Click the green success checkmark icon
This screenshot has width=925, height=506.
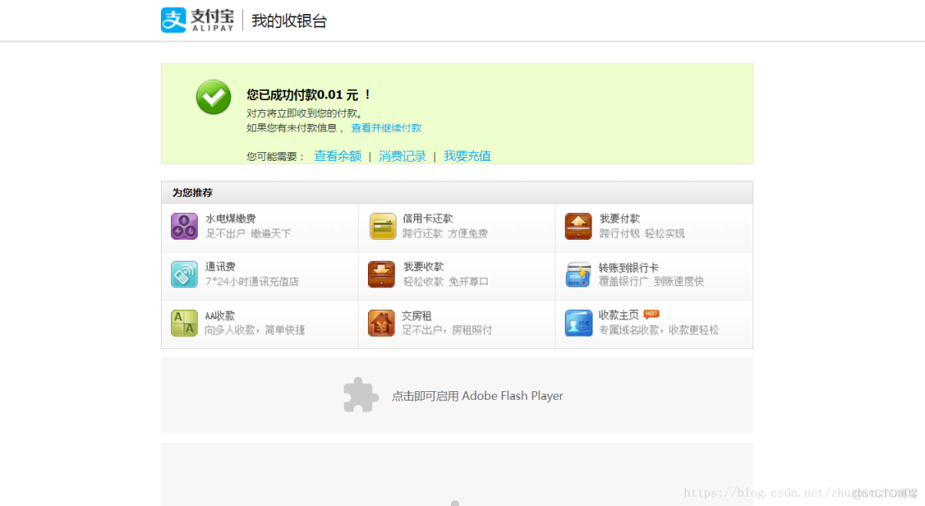[212, 97]
